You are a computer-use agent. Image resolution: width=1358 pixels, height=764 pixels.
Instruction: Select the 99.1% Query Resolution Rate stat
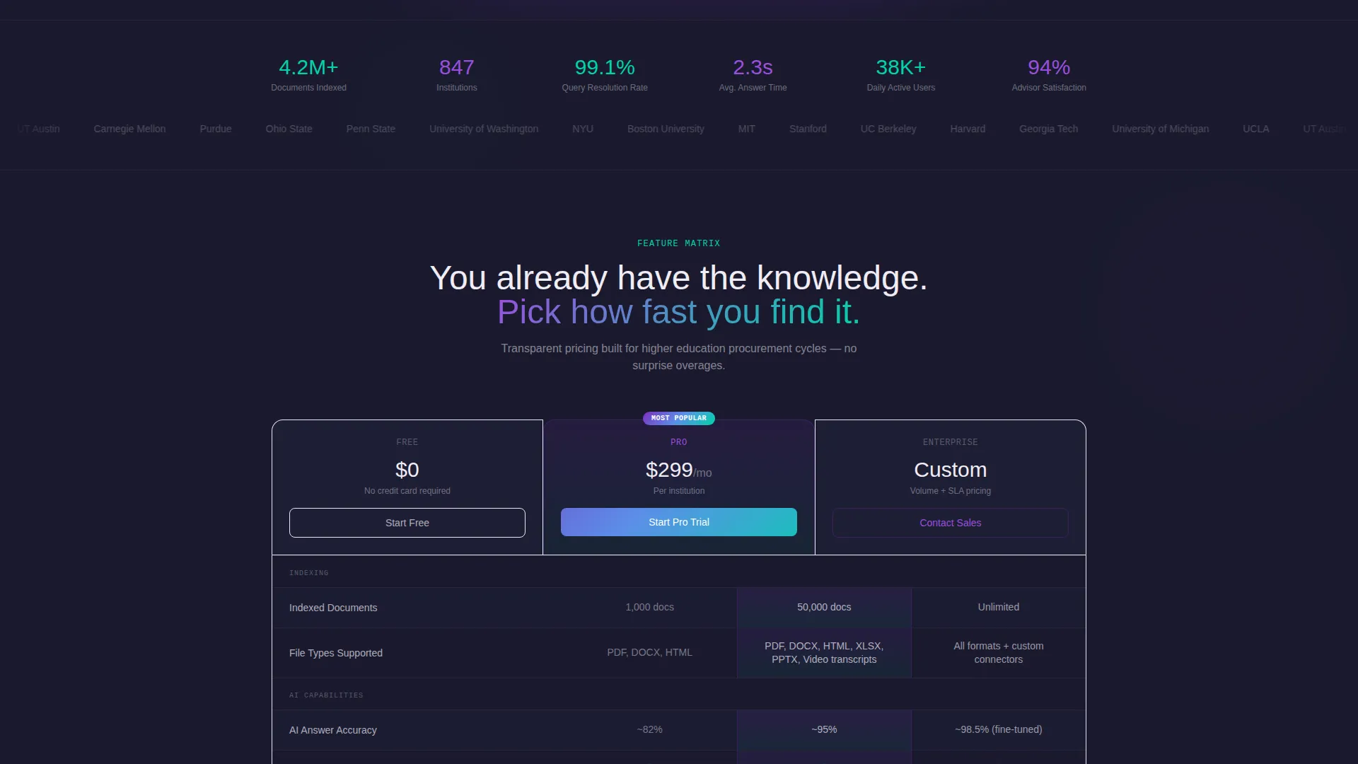pyautogui.click(x=605, y=74)
